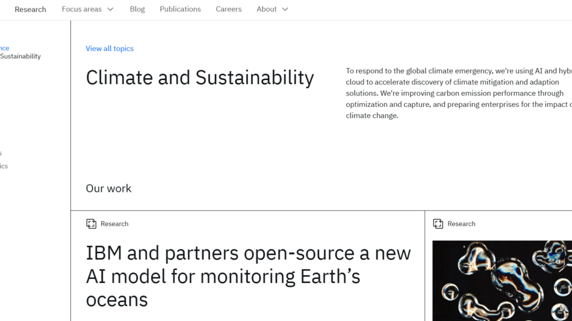Expand the About menu
The width and height of the screenshot is (572, 321).
tap(272, 9)
